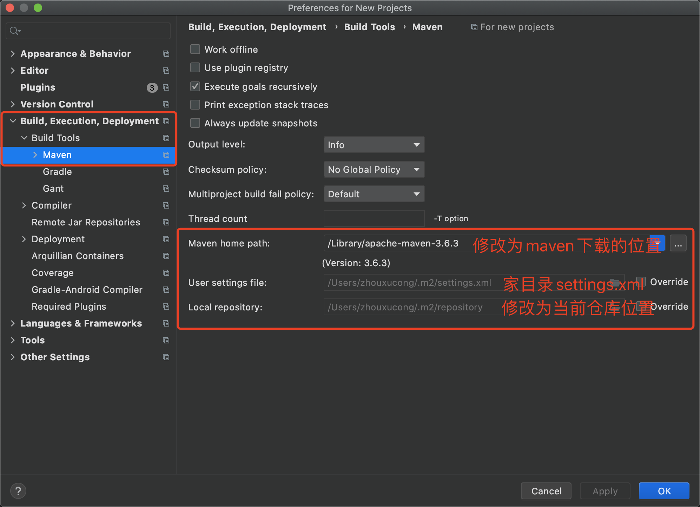Expand the Other Settings section
The height and width of the screenshot is (507, 700).
coord(13,357)
